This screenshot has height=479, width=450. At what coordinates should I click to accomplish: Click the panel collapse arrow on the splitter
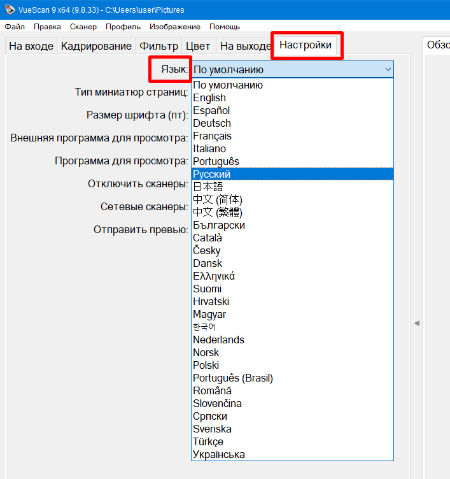tap(417, 323)
